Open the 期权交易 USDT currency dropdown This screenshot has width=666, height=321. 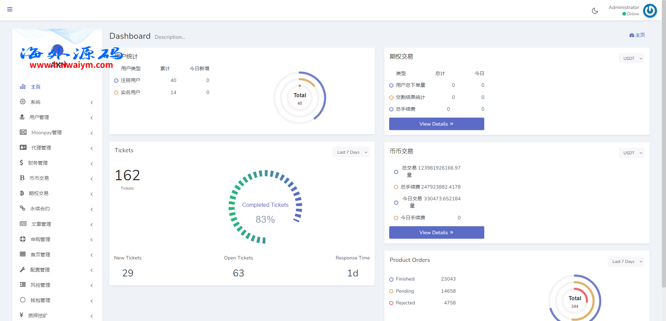[631, 58]
